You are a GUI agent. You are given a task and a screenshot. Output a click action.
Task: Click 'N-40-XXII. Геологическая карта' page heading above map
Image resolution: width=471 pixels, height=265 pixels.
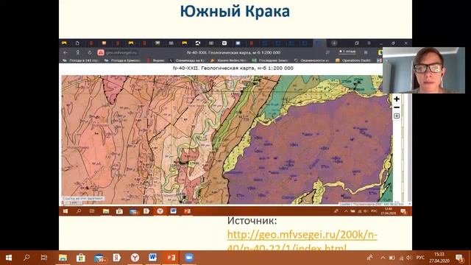pyautogui.click(x=233, y=68)
